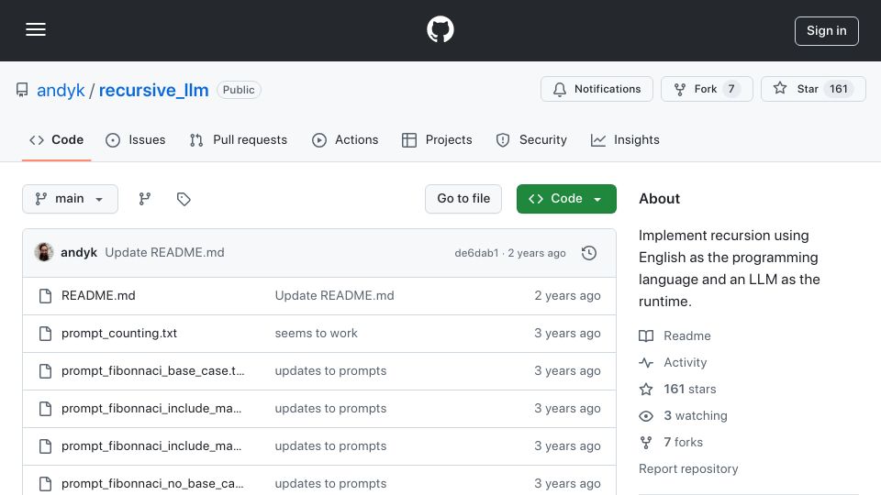Fork this repository

tap(707, 89)
